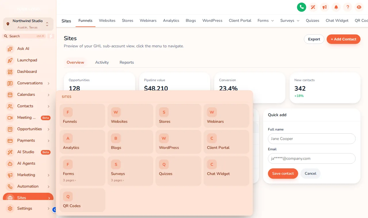Click the Add Contact button
This screenshot has height=218, width=368.
click(344, 39)
